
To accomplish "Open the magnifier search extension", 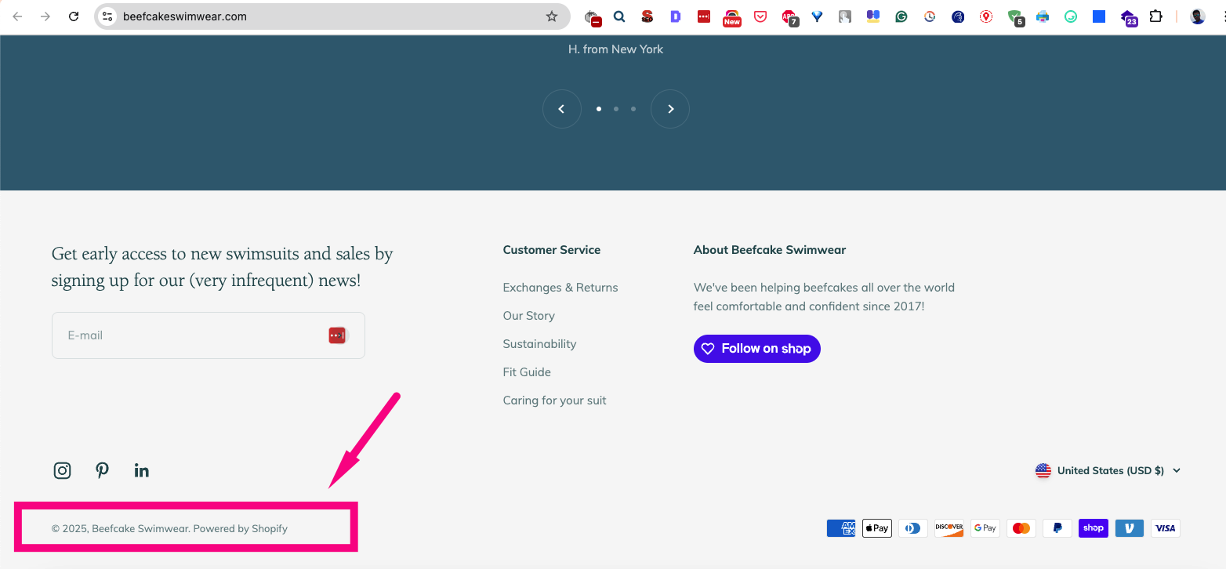I will pos(619,16).
